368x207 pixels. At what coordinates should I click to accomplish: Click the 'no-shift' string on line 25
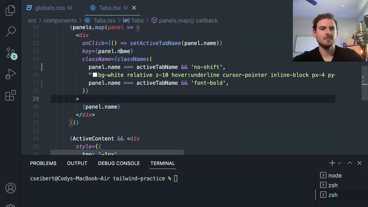(x=206, y=67)
